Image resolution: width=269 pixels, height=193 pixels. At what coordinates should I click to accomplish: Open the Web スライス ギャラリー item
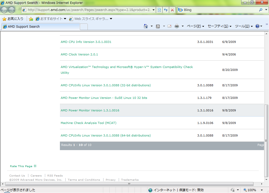point(89,19)
